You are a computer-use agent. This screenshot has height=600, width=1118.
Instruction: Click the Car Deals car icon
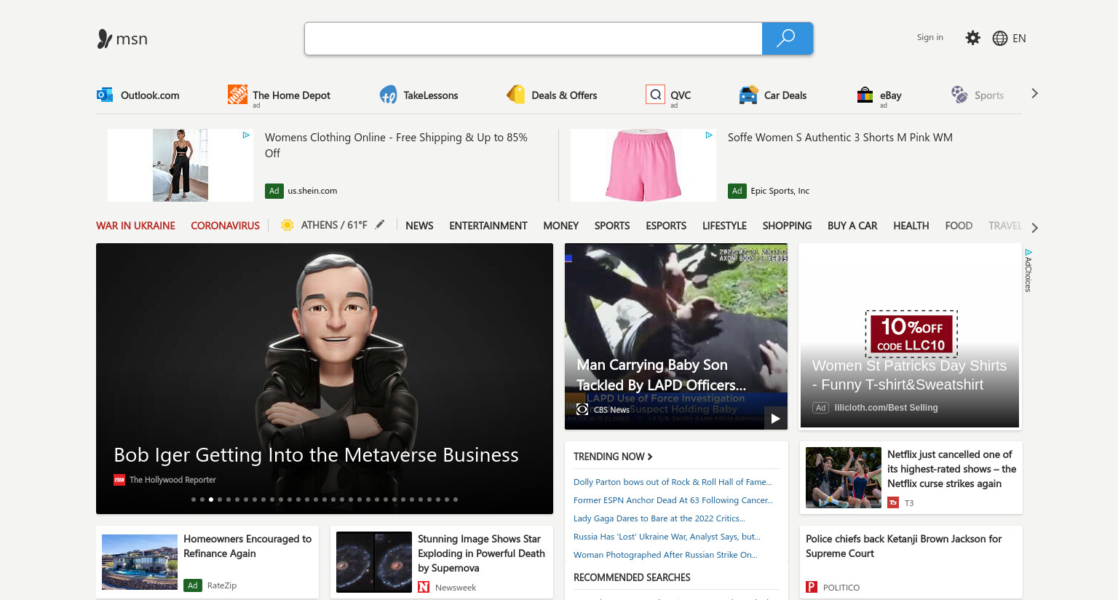tap(748, 95)
